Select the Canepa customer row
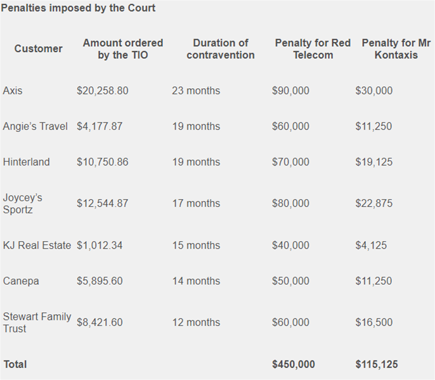This screenshot has height=380, width=435. click(21, 281)
